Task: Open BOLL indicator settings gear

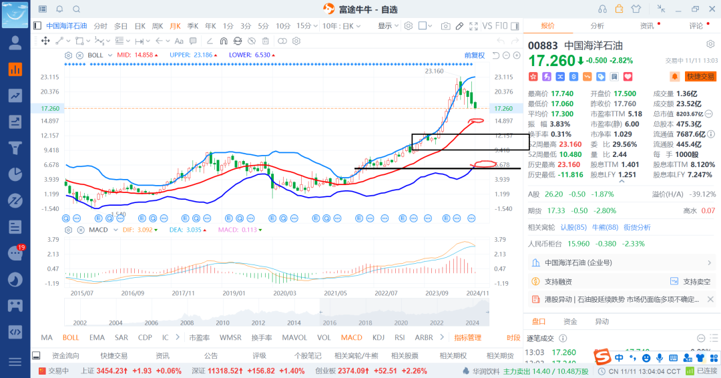Action: click(69, 55)
